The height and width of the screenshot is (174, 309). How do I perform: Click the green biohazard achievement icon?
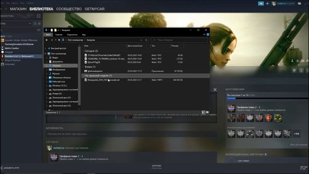(278, 118)
